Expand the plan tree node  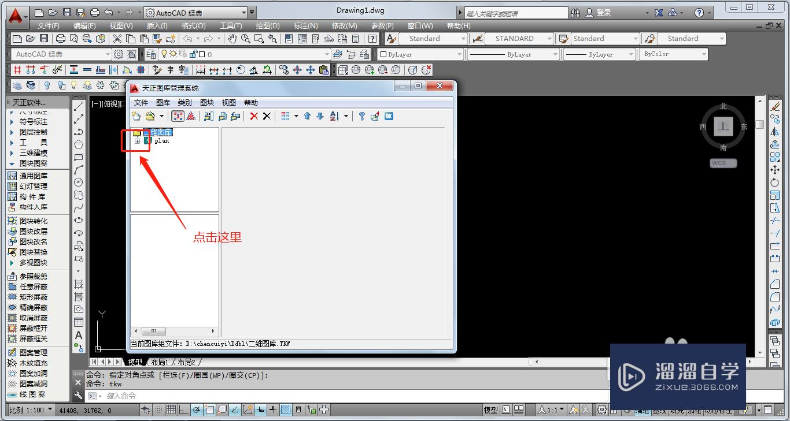click(137, 141)
